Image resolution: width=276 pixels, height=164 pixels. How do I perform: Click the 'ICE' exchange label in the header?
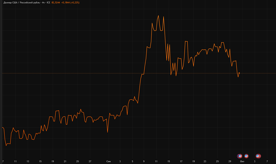(48, 3)
